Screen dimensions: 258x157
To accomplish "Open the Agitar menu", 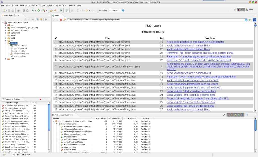I will click(x=58, y=6).
